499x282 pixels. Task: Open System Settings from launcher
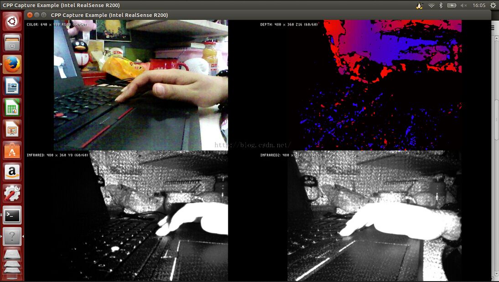[12, 193]
